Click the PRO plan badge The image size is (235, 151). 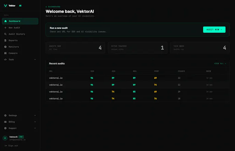click(x=21, y=137)
